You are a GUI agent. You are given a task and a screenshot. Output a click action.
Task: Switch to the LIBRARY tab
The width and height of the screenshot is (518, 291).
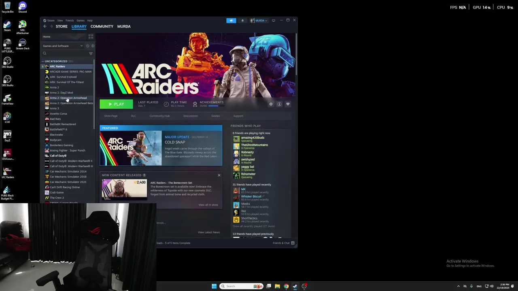(79, 26)
